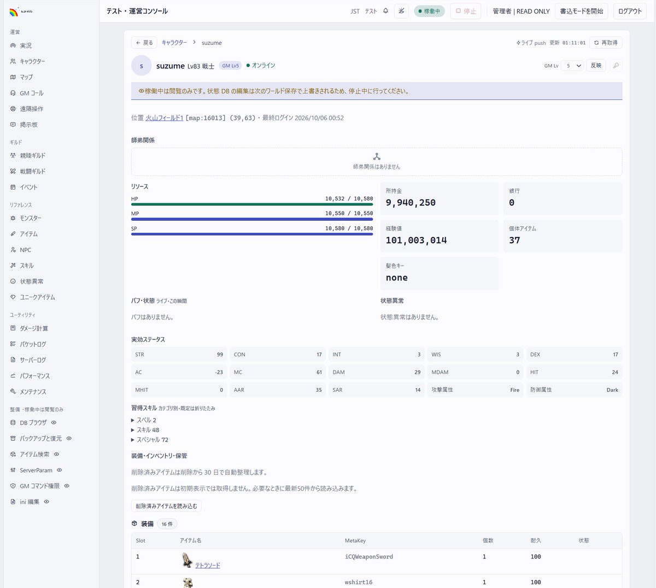Click the eye icon beside GM コマンド権限

[x=67, y=486]
